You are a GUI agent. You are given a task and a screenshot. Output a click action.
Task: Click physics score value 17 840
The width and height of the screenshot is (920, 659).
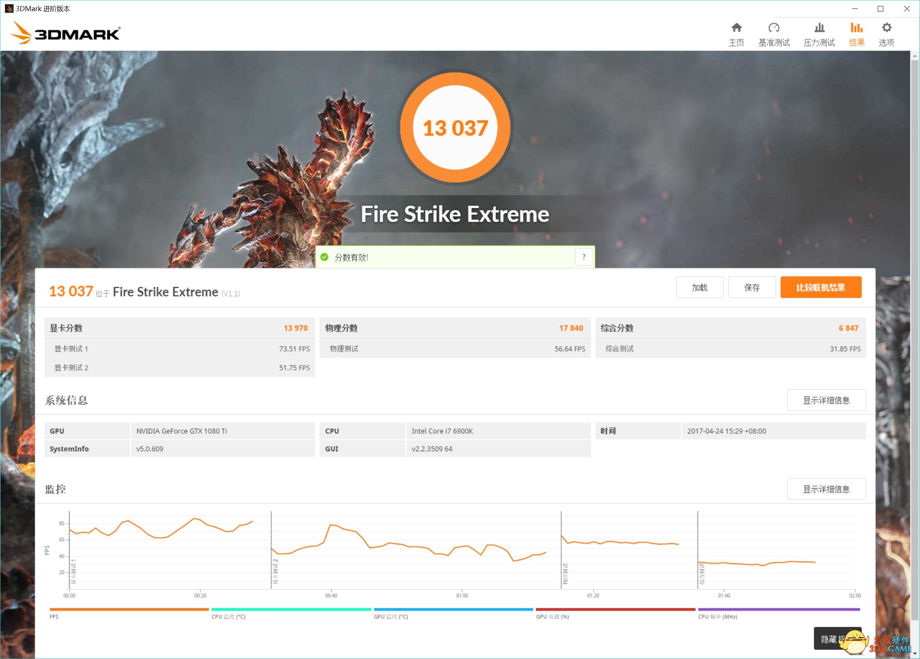[x=571, y=328]
